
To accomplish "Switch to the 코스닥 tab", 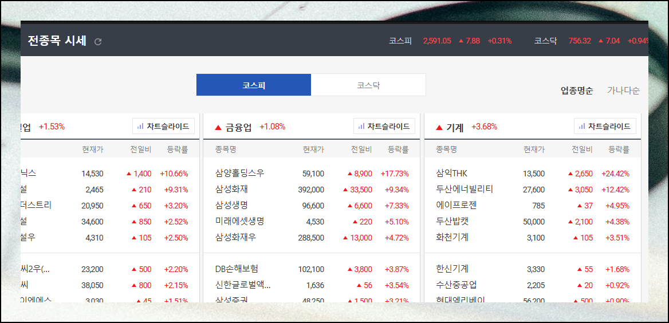I will 368,85.
